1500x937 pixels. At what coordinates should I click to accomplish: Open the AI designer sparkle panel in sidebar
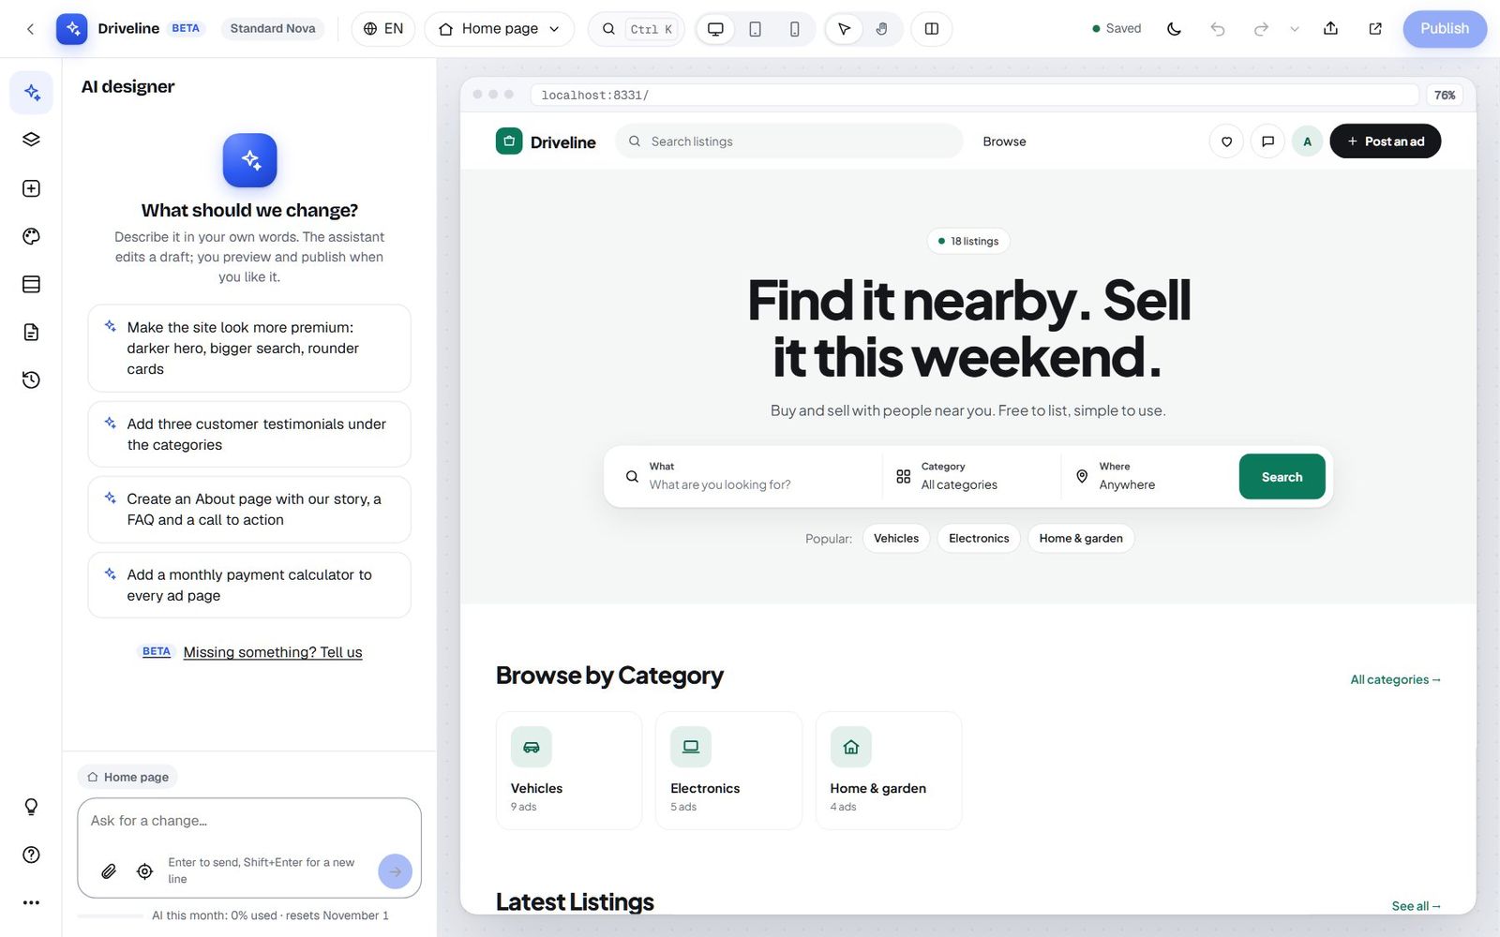(31, 92)
